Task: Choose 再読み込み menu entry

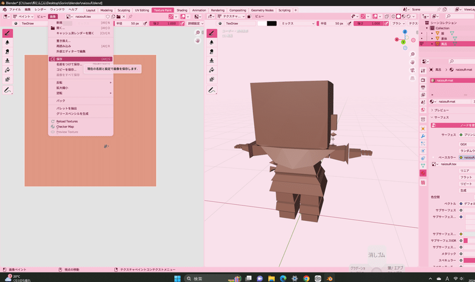Action: click(x=81, y=46)
